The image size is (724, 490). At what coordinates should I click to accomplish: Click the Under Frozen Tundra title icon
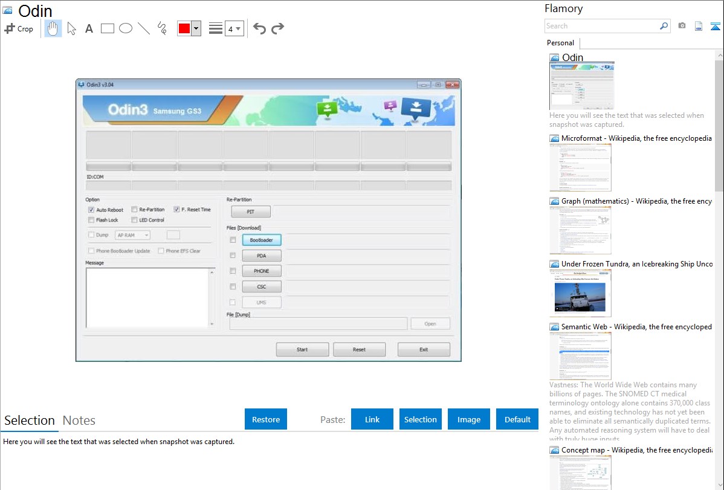click(x=554, y=263)
